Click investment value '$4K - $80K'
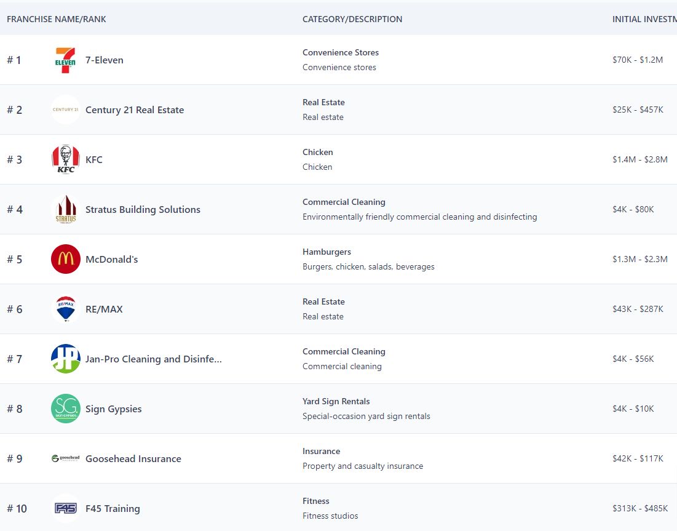The width and height of the screenshot is (677, 531). 633,210
